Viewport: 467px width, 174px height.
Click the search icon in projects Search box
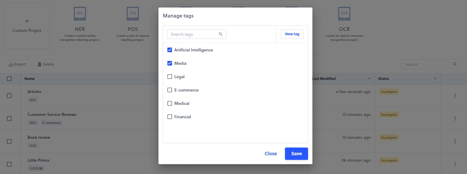click(455, 64)
